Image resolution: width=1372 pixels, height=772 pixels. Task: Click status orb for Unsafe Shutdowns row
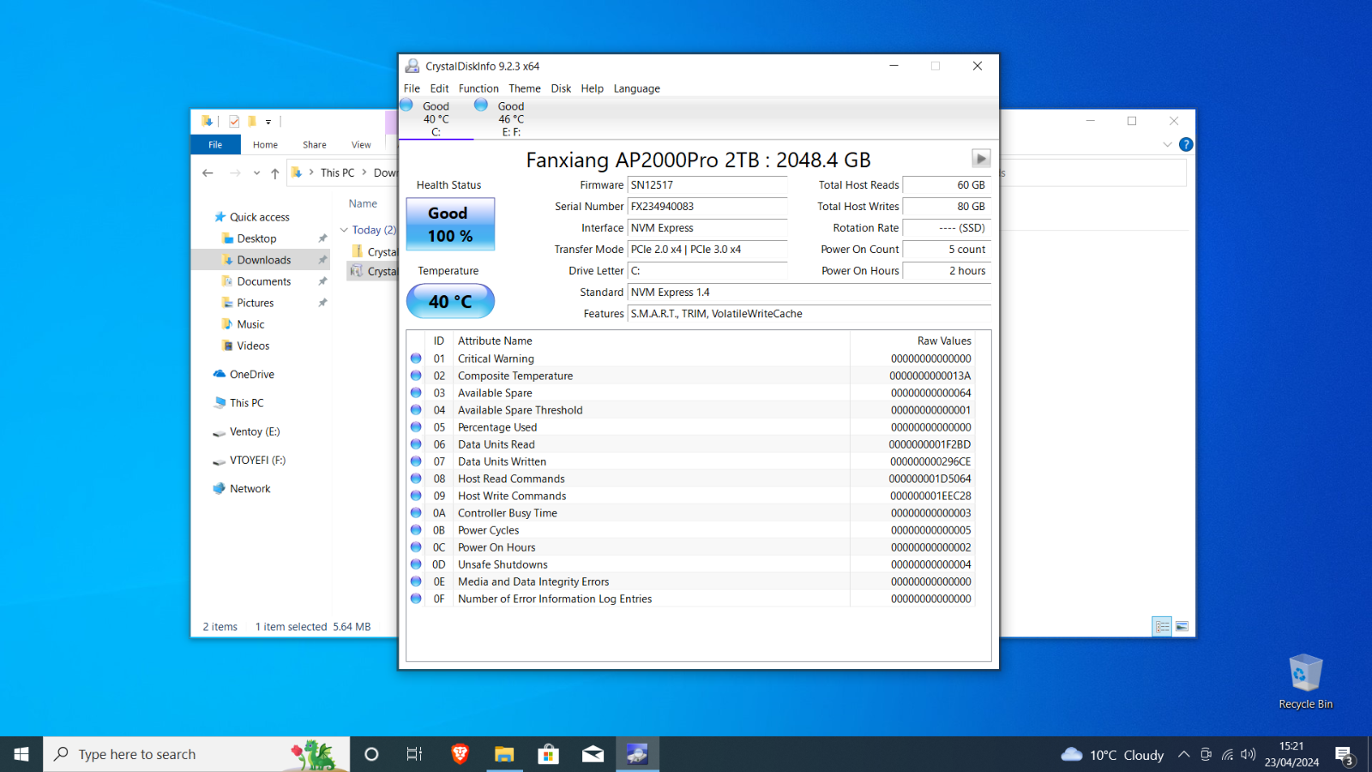point(416,564)
